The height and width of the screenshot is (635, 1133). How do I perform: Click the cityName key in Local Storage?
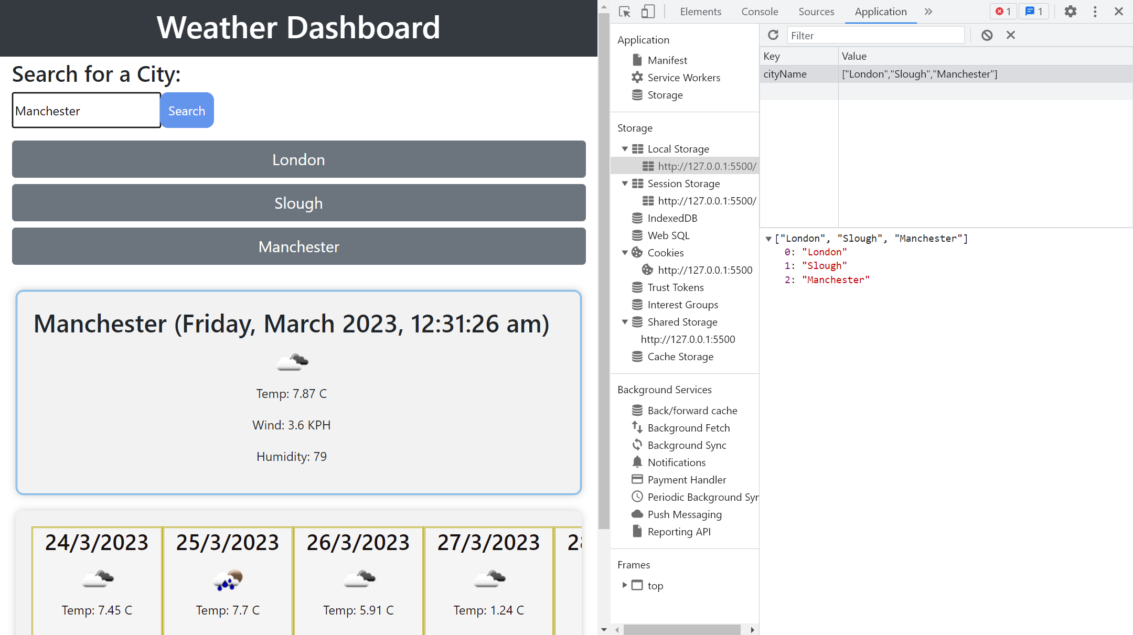pos(784,73)
